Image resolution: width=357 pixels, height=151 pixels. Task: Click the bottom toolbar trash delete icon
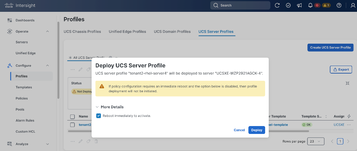[96, 141]
